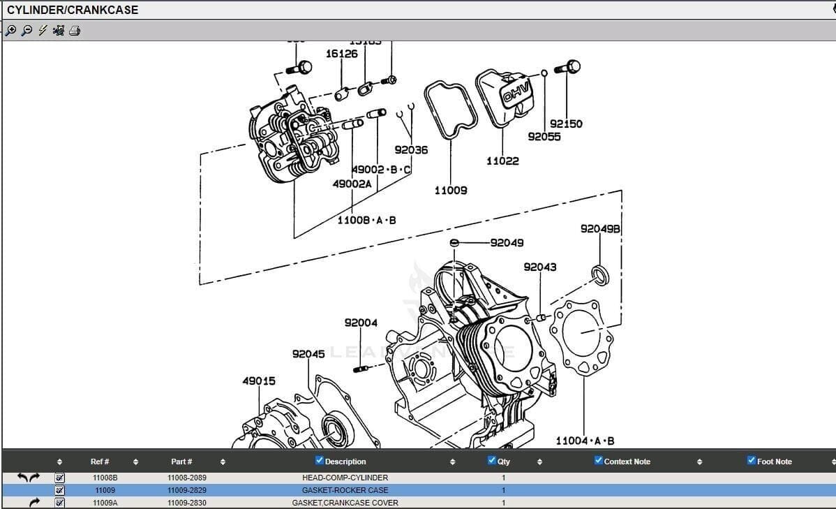Click the fit-image tool icon
This screenshot has width=836, height=509.
pos(59,31)
